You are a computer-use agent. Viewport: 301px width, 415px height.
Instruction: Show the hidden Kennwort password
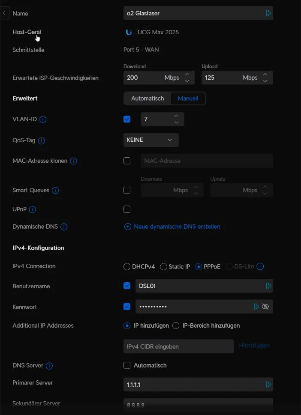265,307
